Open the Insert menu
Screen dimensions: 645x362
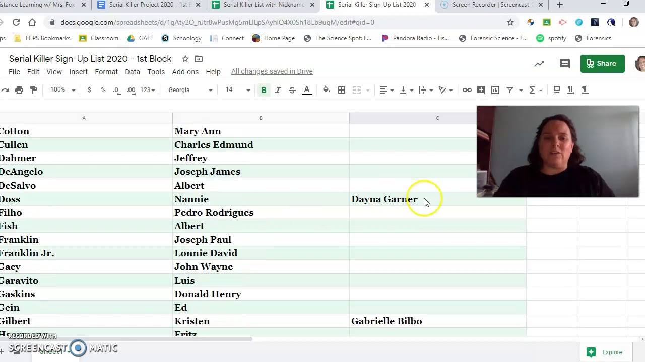[x=79, y=72]
